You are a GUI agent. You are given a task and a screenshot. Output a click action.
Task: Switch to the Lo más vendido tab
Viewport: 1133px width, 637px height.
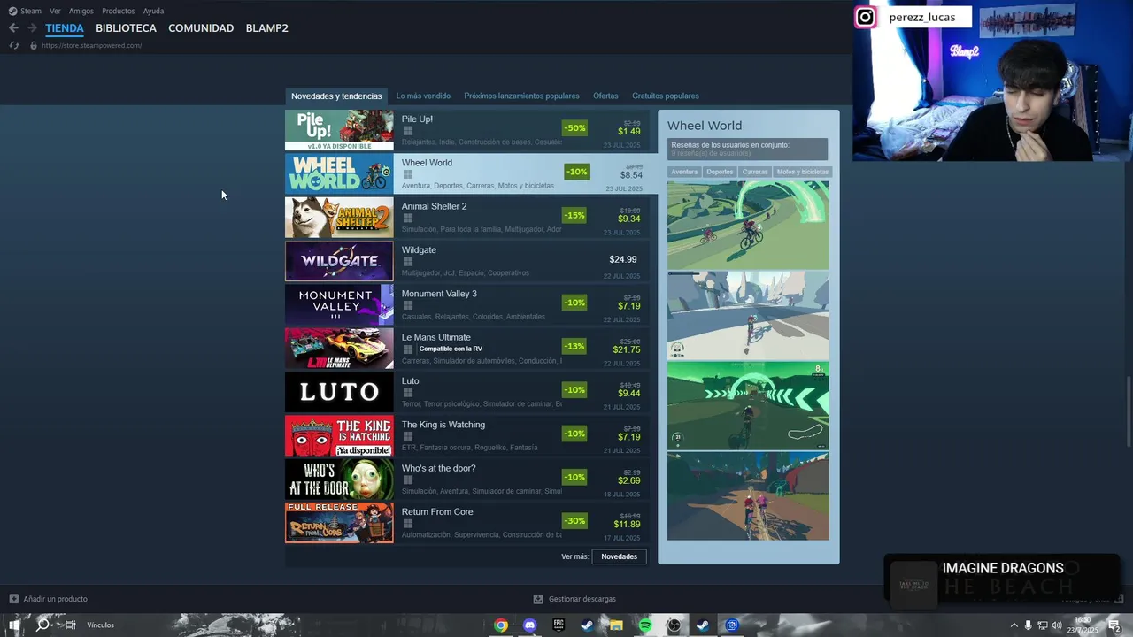[x=423, y=96]
